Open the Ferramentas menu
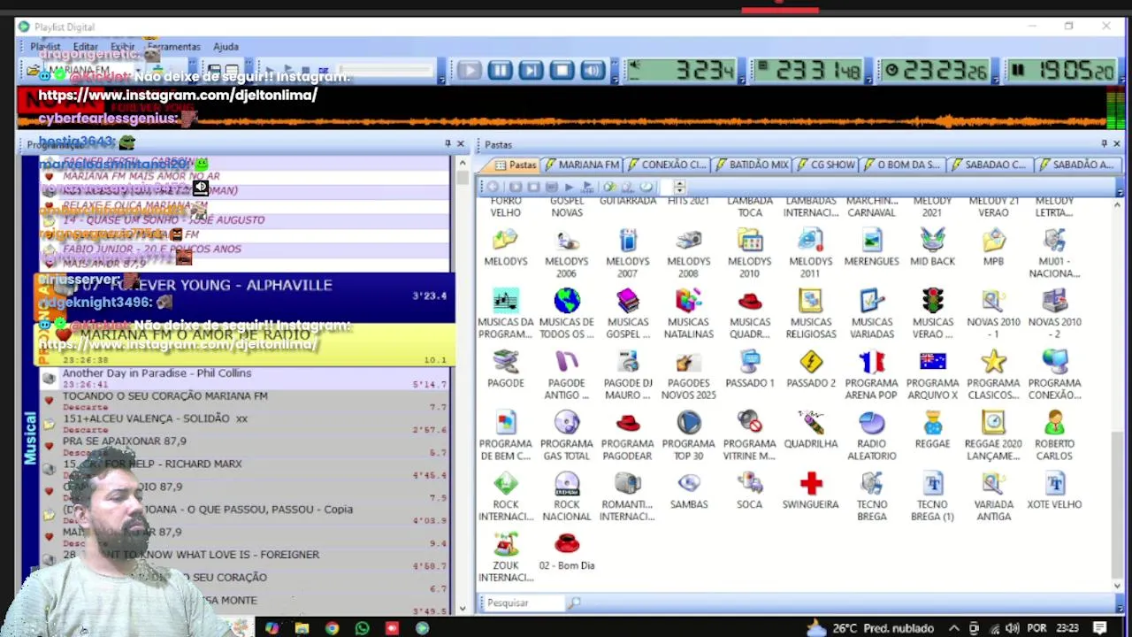 pos(174,47)
